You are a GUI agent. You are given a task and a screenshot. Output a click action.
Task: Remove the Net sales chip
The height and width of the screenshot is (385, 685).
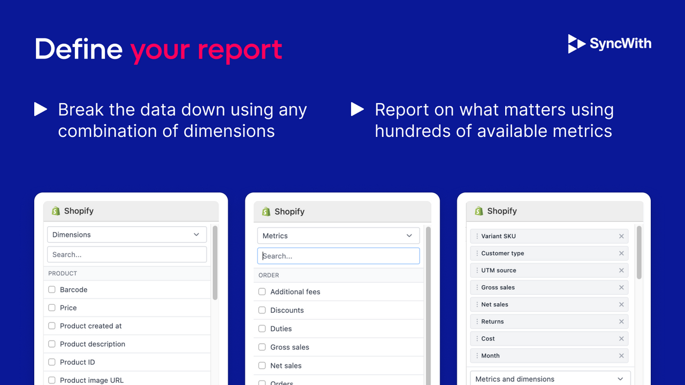(x=621, y=304)
